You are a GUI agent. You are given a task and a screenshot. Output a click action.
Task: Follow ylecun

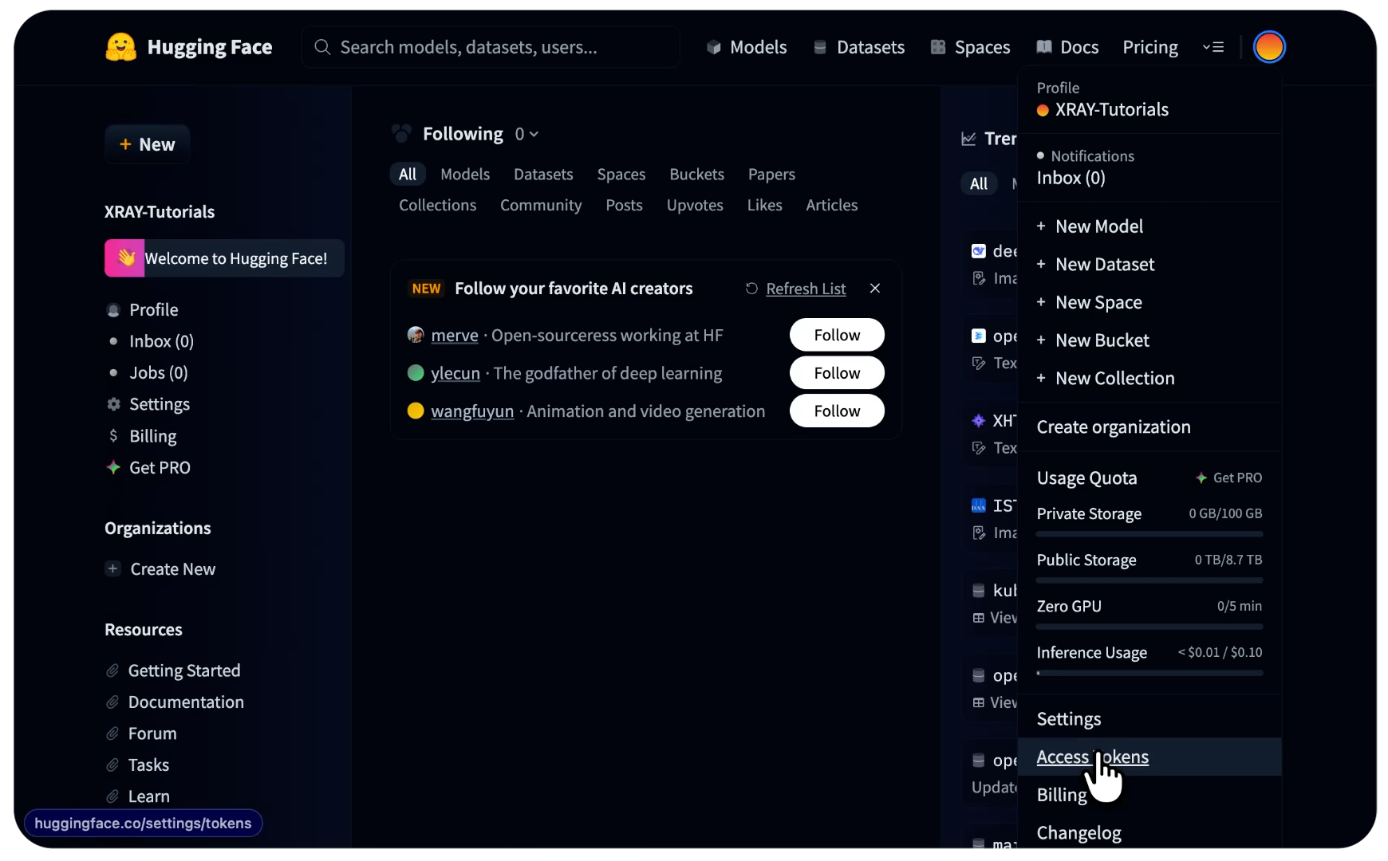pos(837,373)
